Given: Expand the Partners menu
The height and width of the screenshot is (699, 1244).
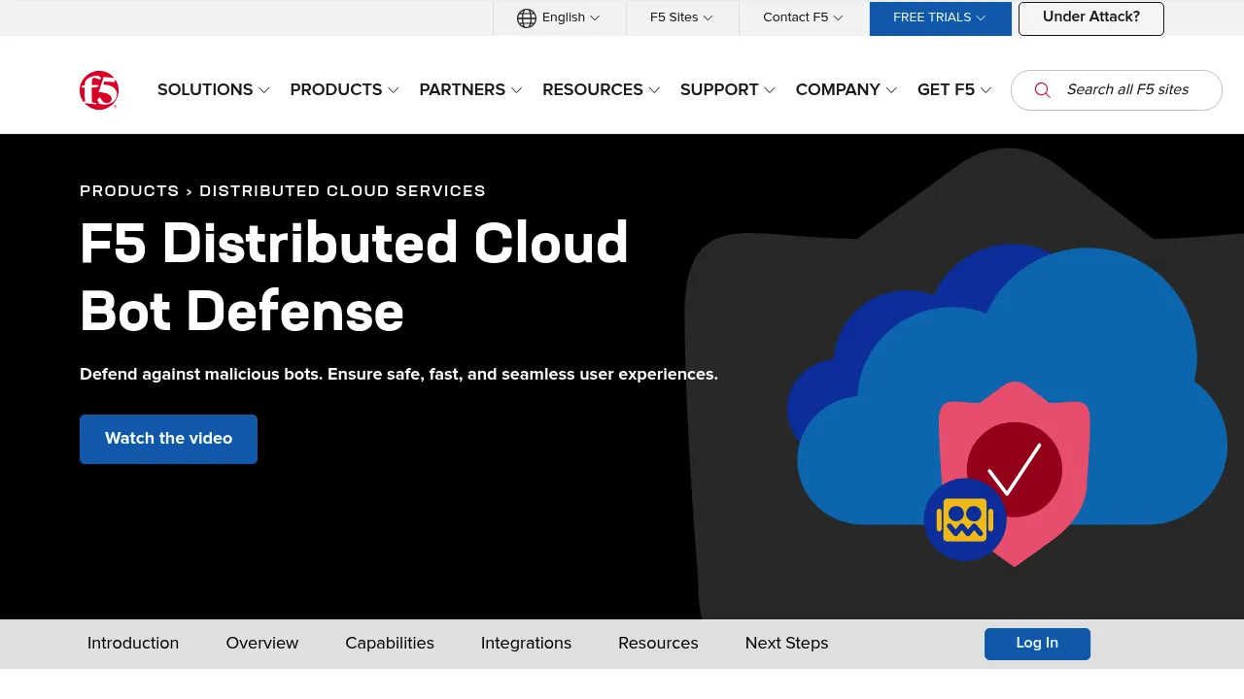Looking at the screenshot, I should pos(470,89).
